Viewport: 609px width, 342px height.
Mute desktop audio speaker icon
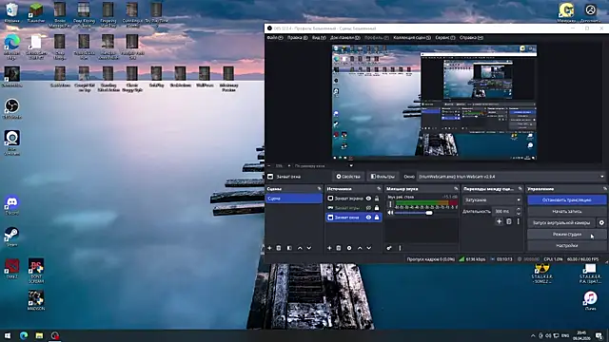390,213
